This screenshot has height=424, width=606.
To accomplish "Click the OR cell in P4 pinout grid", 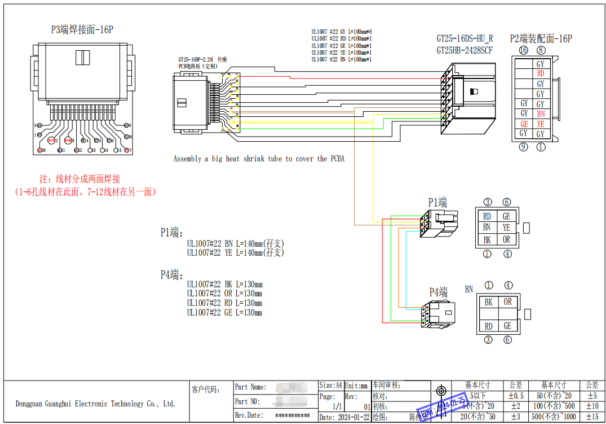I will click(507, 302).
